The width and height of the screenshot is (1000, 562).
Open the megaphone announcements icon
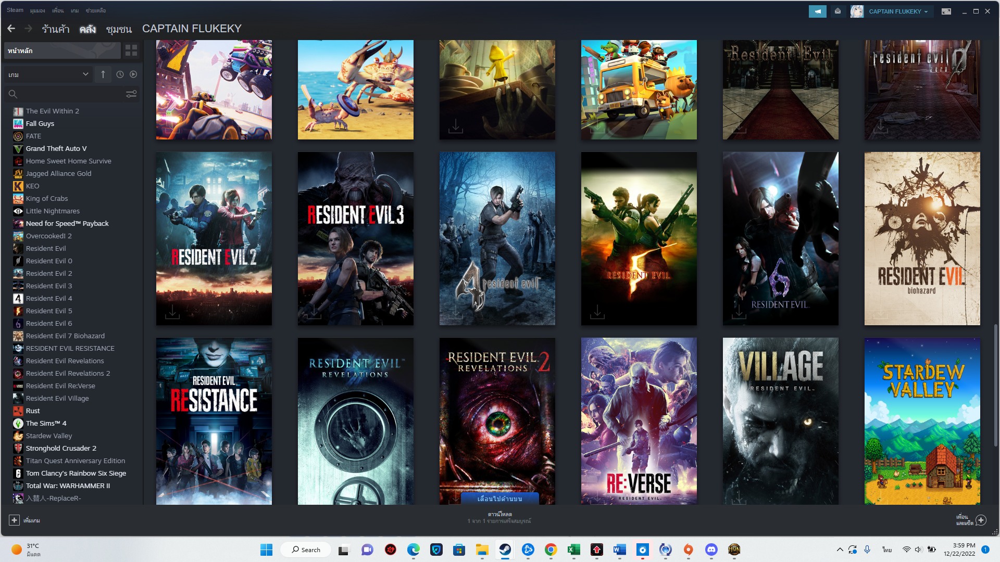pyautogui.click(x=817, y=11)
